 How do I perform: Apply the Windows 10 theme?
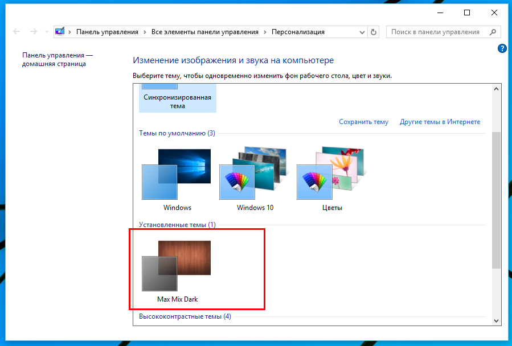coord(255,179)
